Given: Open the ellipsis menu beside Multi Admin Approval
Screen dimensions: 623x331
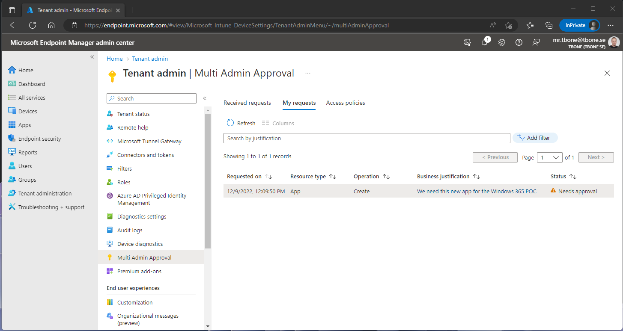Looking at the screenshot, I should pos(307,73).
